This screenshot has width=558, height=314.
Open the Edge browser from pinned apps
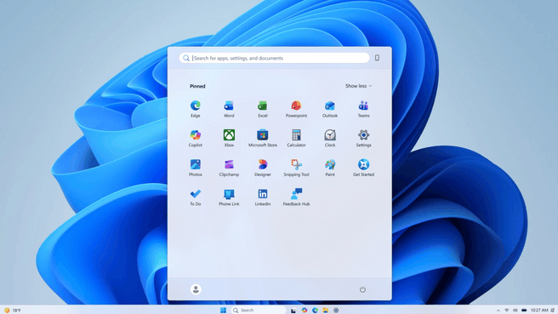pos(195,109)
